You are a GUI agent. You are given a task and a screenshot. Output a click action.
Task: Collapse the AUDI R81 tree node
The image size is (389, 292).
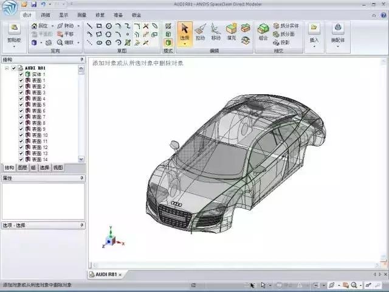pyautogui.click(x=7, y=68)
